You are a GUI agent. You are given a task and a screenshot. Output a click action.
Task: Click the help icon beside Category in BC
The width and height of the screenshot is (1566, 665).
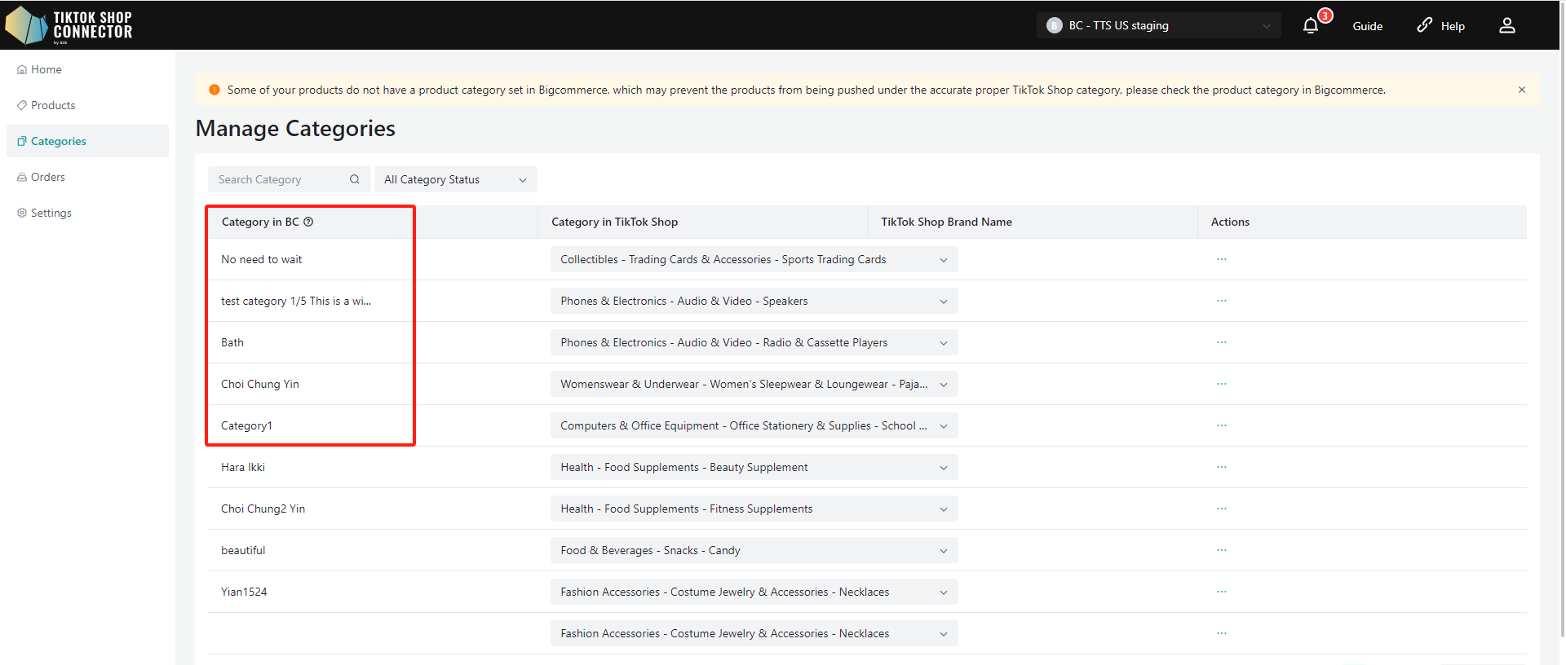pyautogui.click(x=308, y=222)
